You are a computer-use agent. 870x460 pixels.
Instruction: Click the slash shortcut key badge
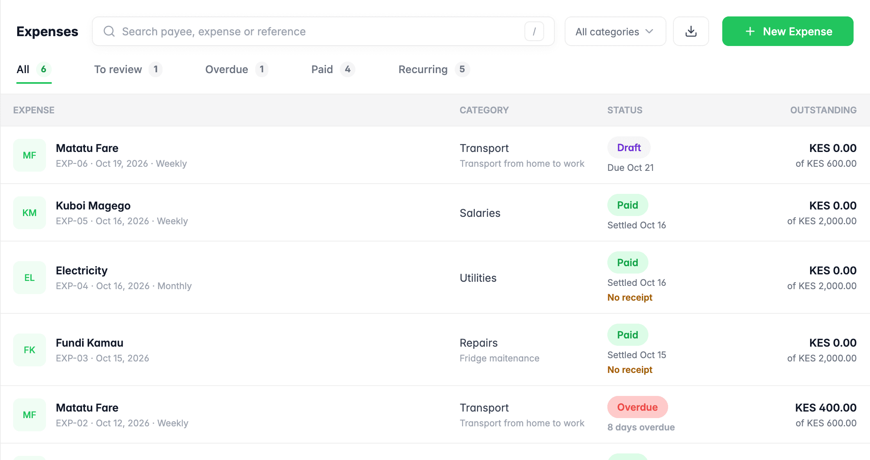click(x=534, y=31)
